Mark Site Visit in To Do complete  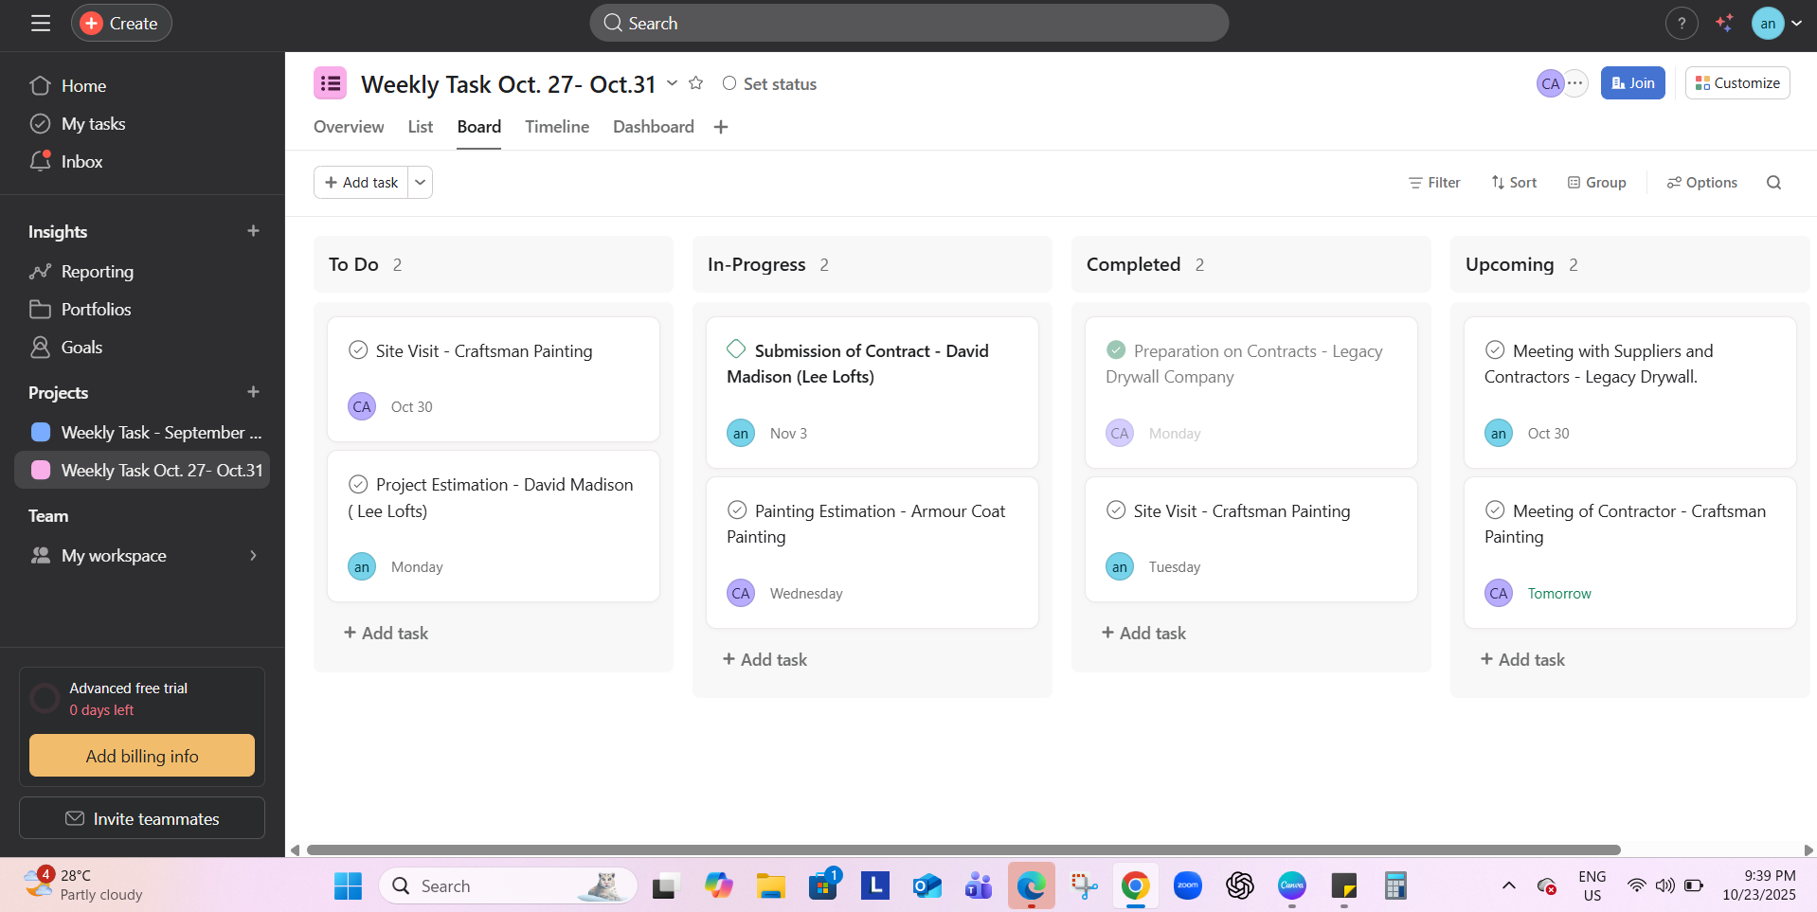click(x=358, y=350)
